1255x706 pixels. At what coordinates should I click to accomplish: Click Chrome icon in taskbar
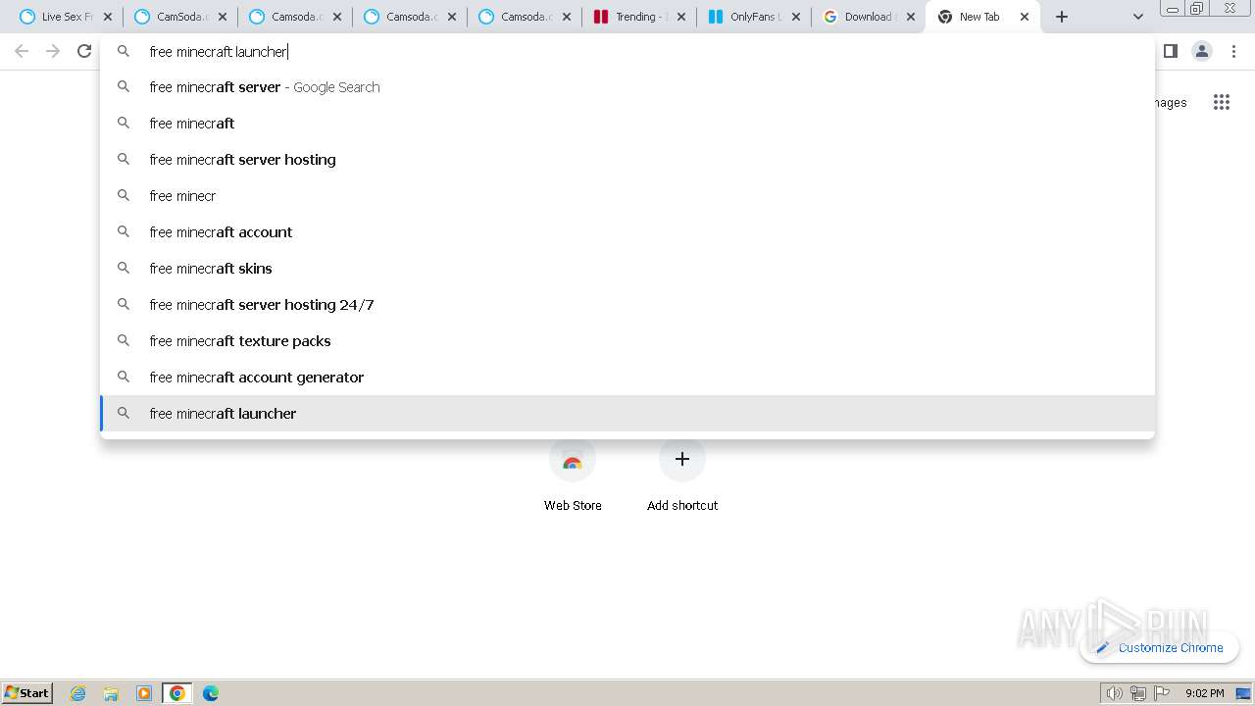click(177, 693)
